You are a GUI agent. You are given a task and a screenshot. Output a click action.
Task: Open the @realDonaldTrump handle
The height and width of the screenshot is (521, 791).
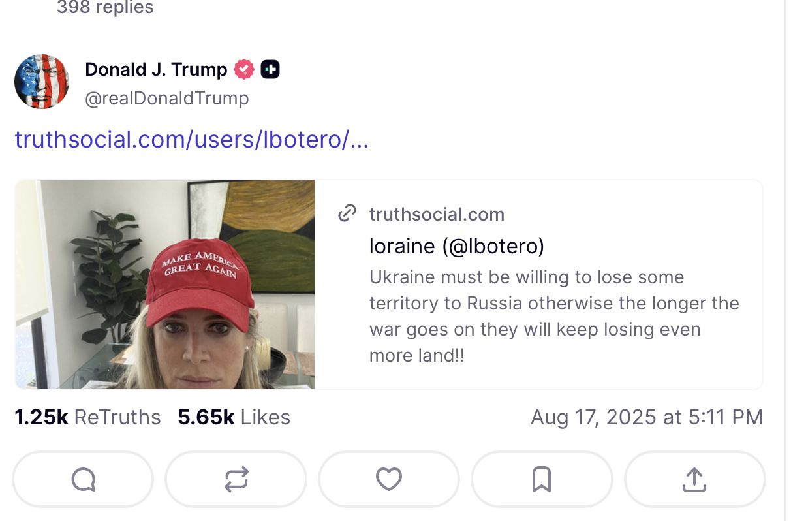pyautogui.click(x=167, y=99)
